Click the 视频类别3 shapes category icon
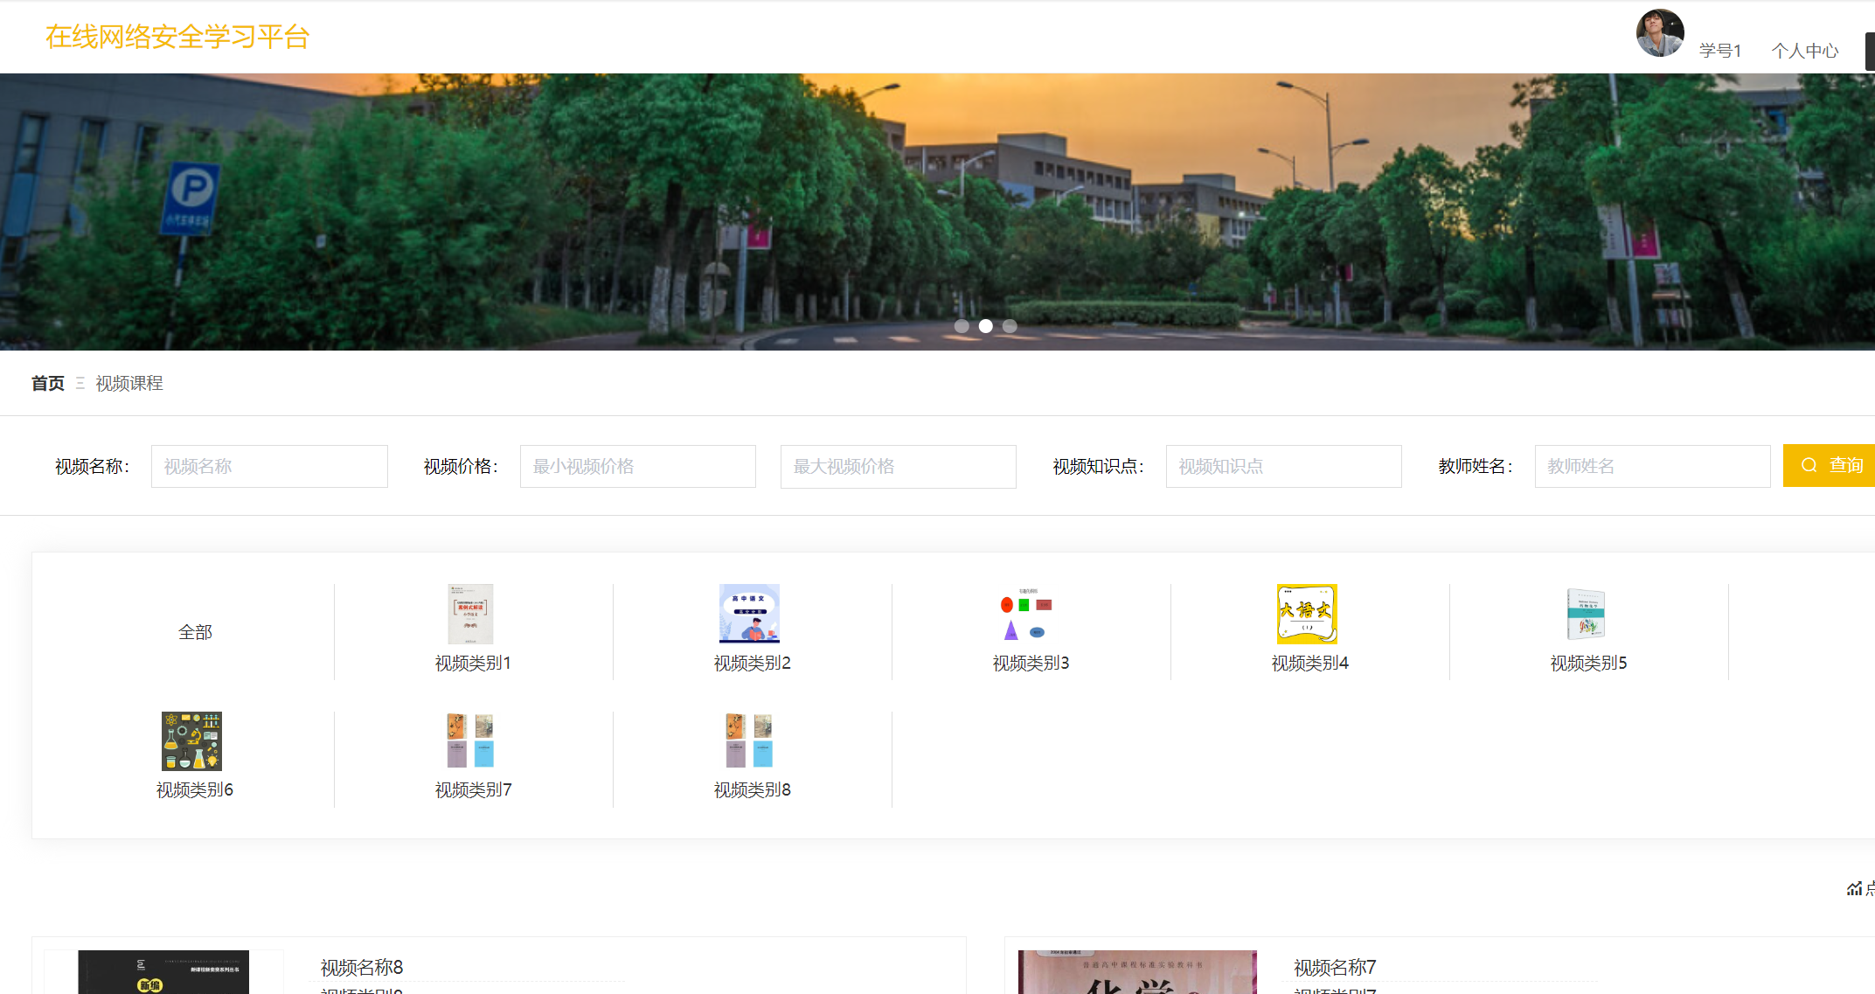1875x994 pixels. [x=1028, y=615]
